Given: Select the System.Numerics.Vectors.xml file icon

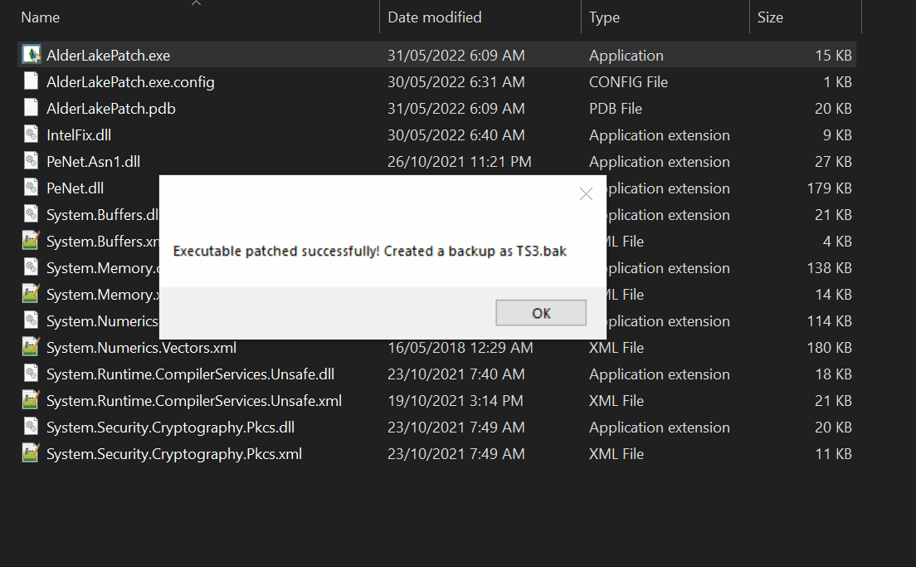Looking at the screenshot, I should pyautogui.click(x=31, y=348).
